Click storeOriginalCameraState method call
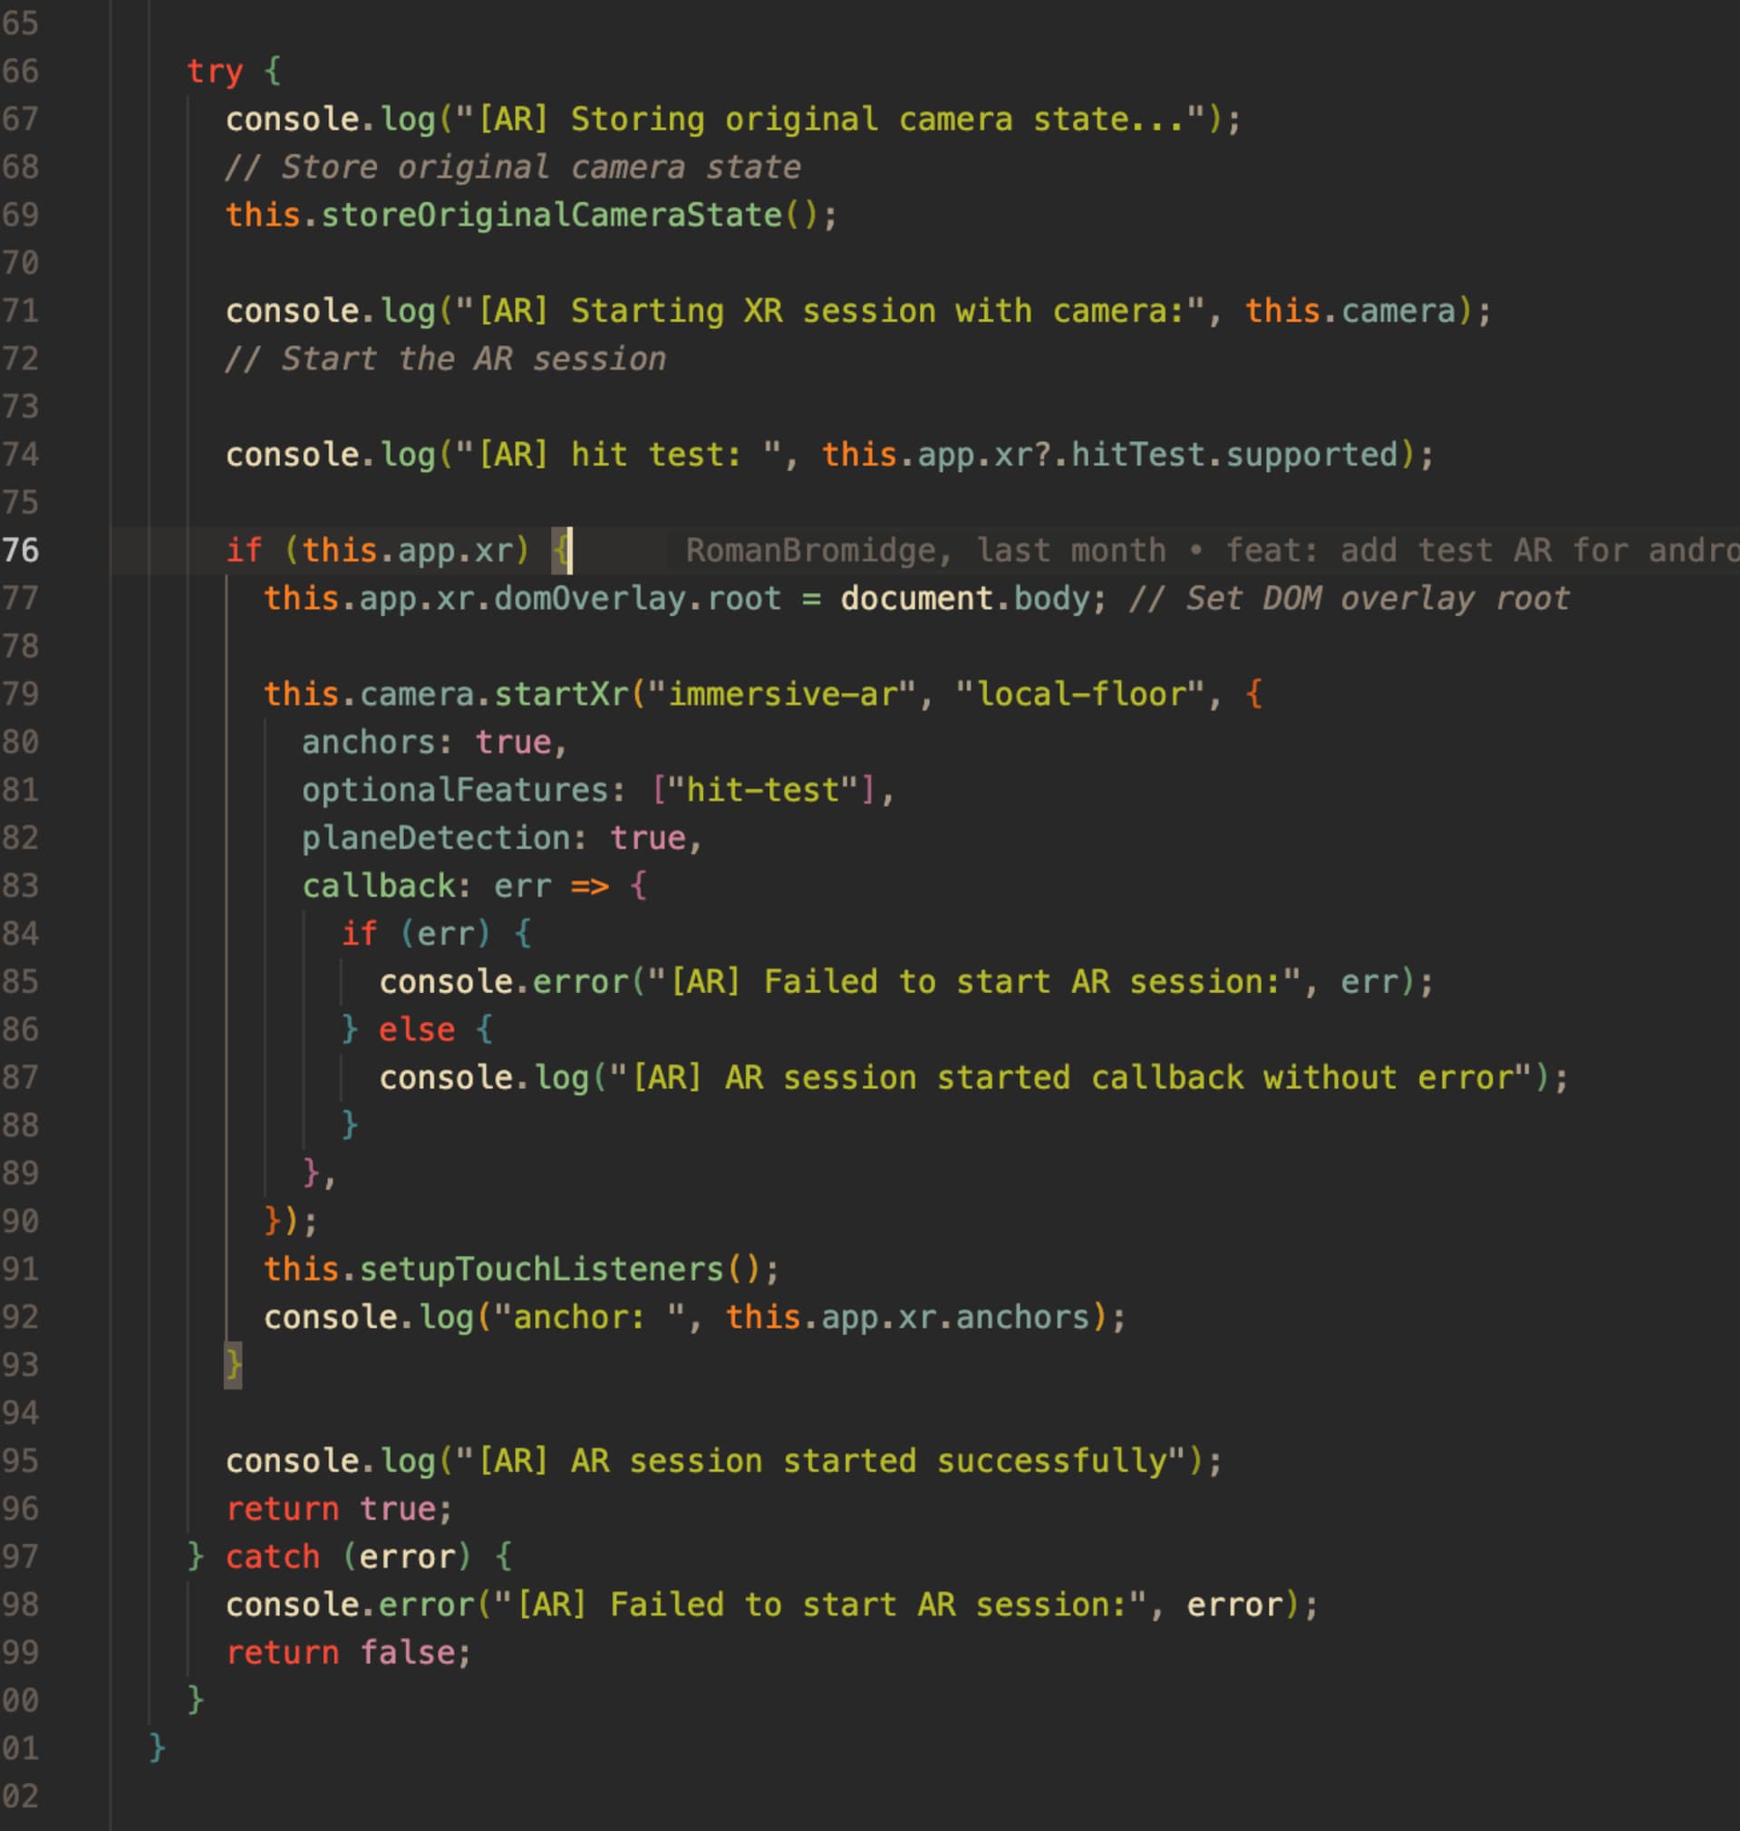This screenshot has width=1740, height=1831. 551,215
